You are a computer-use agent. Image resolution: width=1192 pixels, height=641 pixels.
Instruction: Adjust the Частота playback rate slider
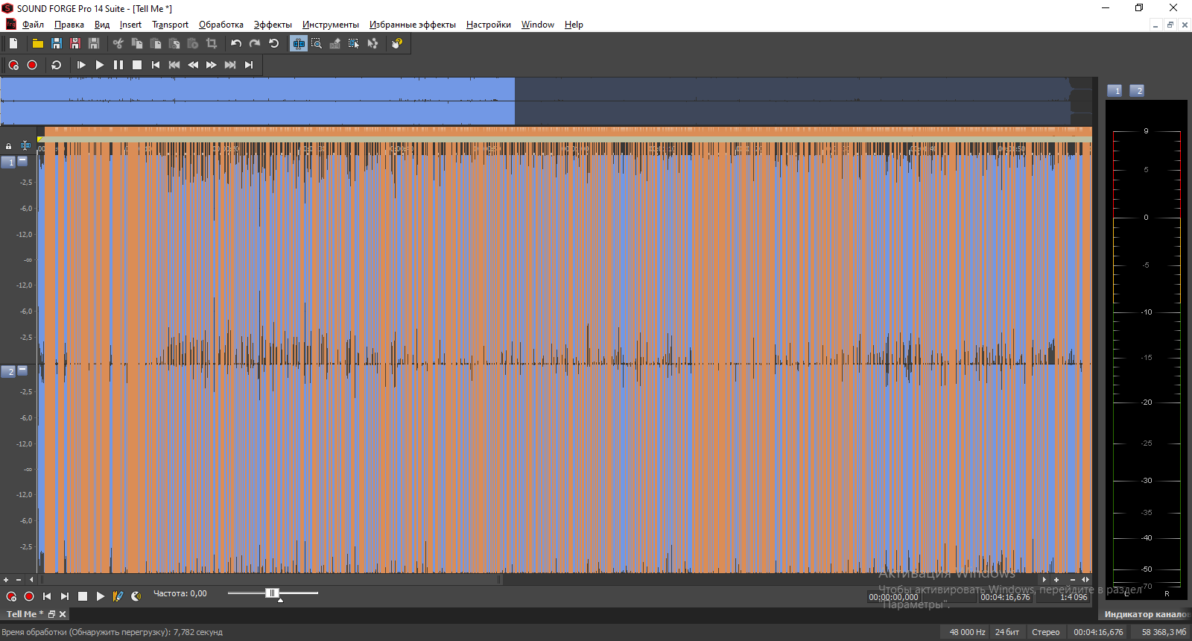point(273,593)
